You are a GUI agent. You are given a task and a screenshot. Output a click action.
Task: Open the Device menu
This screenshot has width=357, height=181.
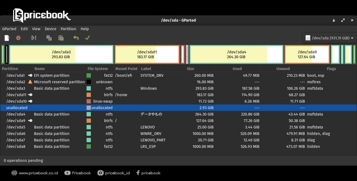pyautogui.click(x=50, y=29)
